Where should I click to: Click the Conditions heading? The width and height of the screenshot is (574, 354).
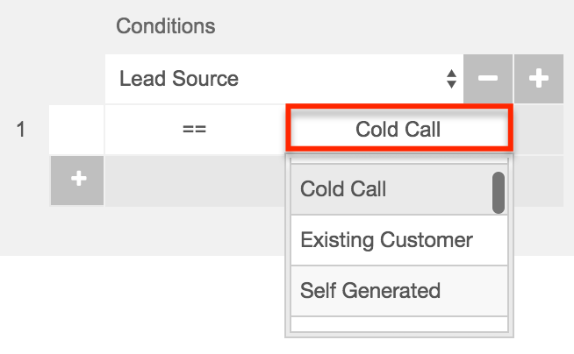point(165,26)
